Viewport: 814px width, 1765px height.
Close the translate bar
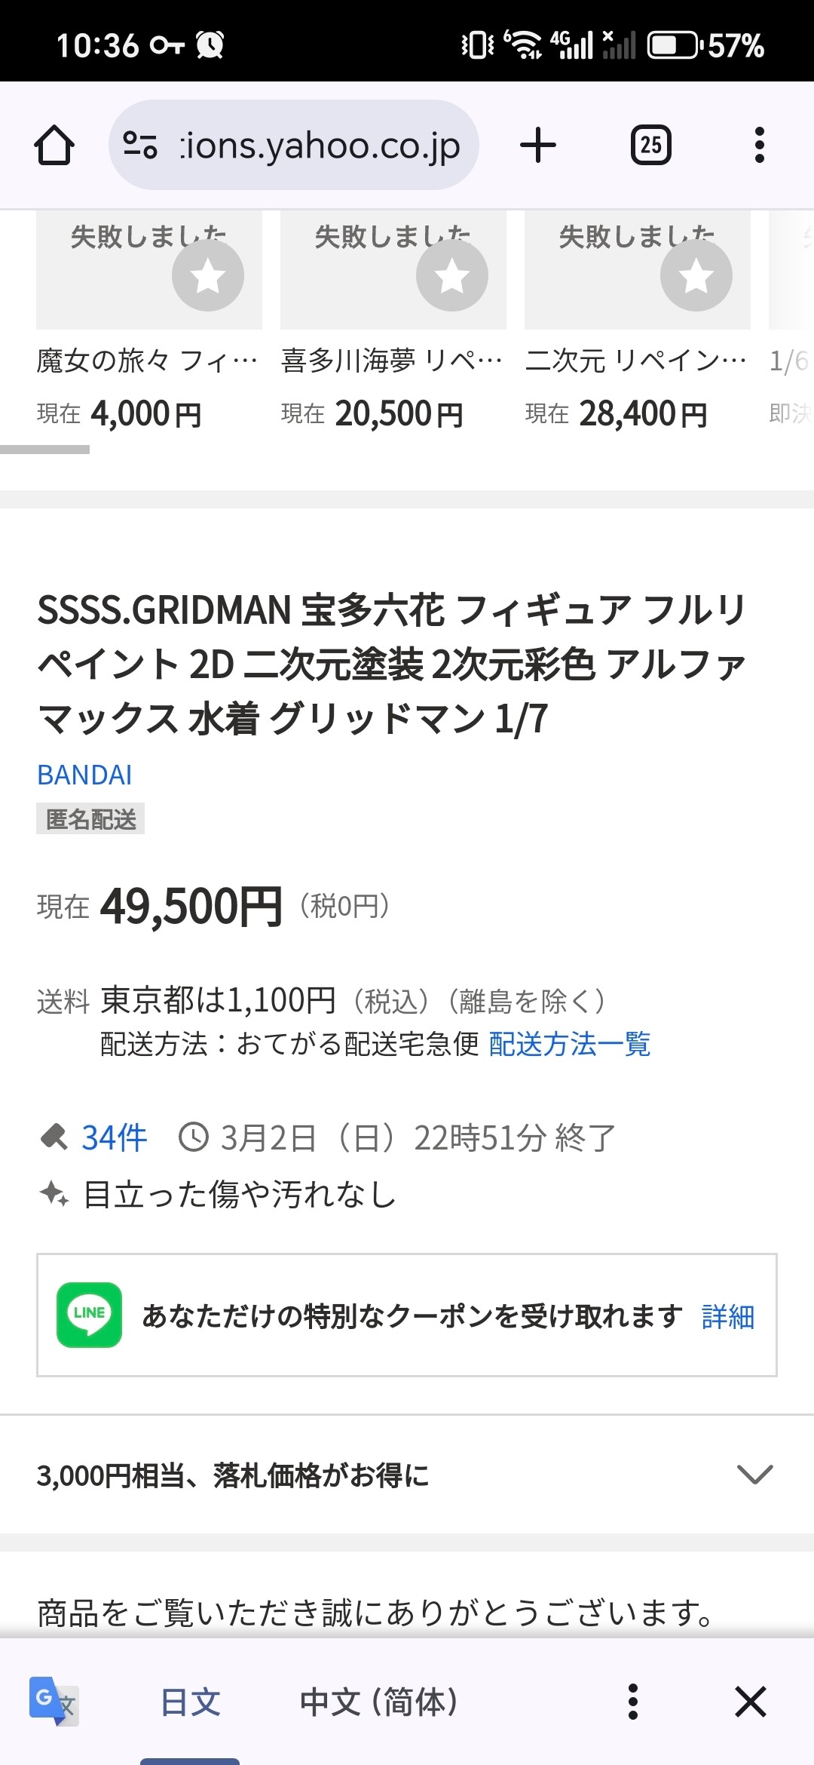pyautogui.click(x=751, y=1702)
